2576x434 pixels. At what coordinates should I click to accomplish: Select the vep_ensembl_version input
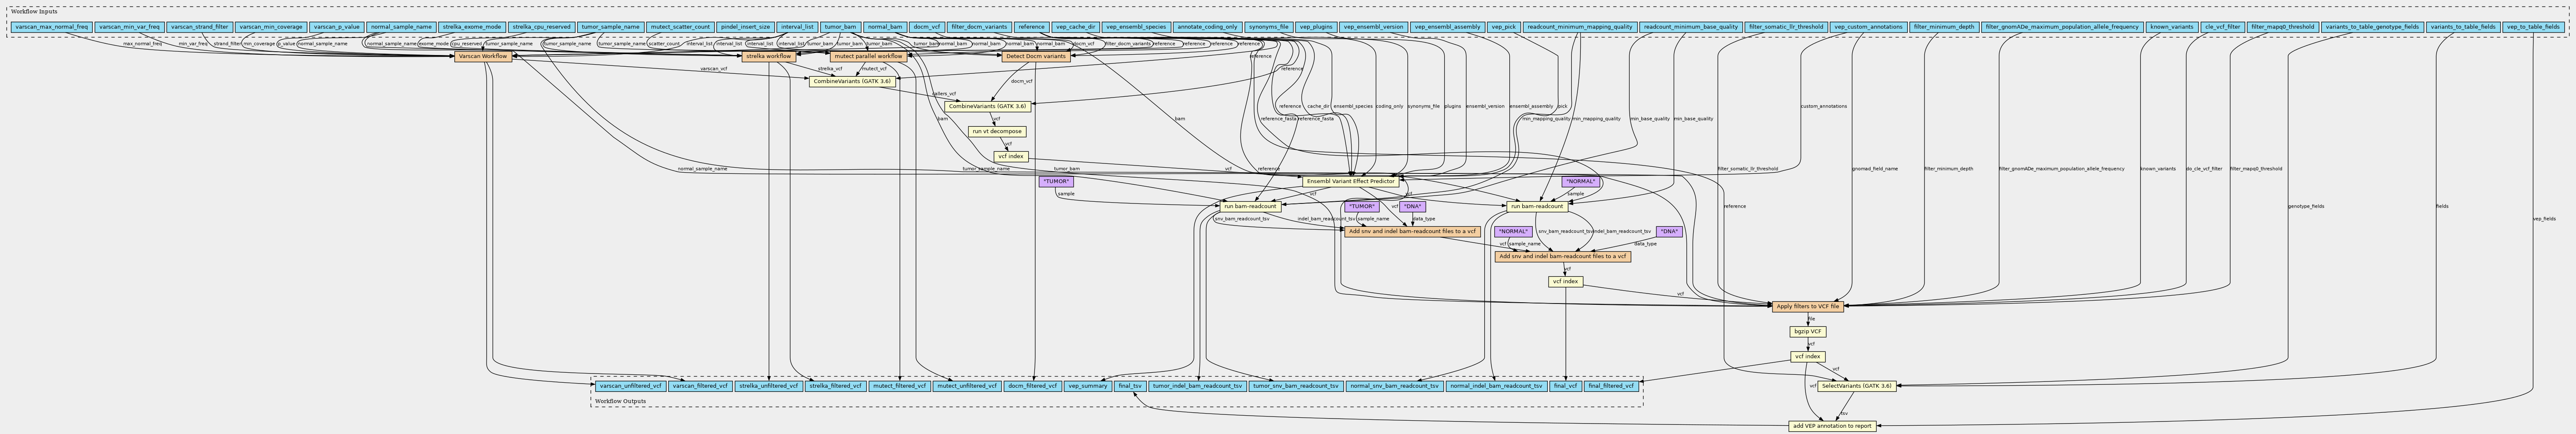click(1373, 27)
